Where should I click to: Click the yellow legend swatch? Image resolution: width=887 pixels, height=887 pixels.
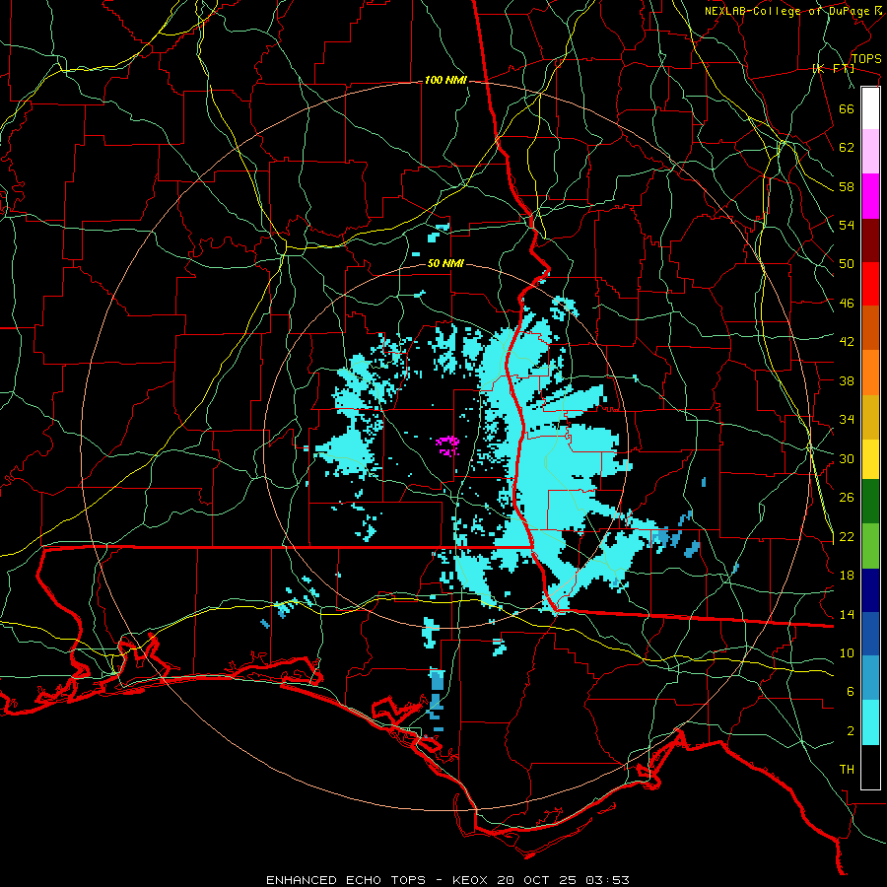(870, 459)
